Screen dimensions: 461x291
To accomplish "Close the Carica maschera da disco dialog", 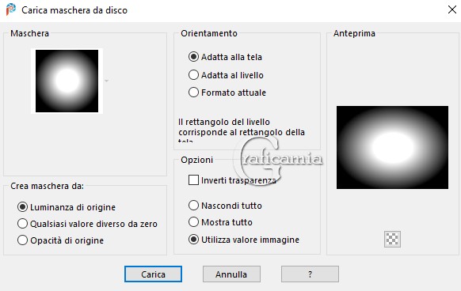I will (452, 9).
